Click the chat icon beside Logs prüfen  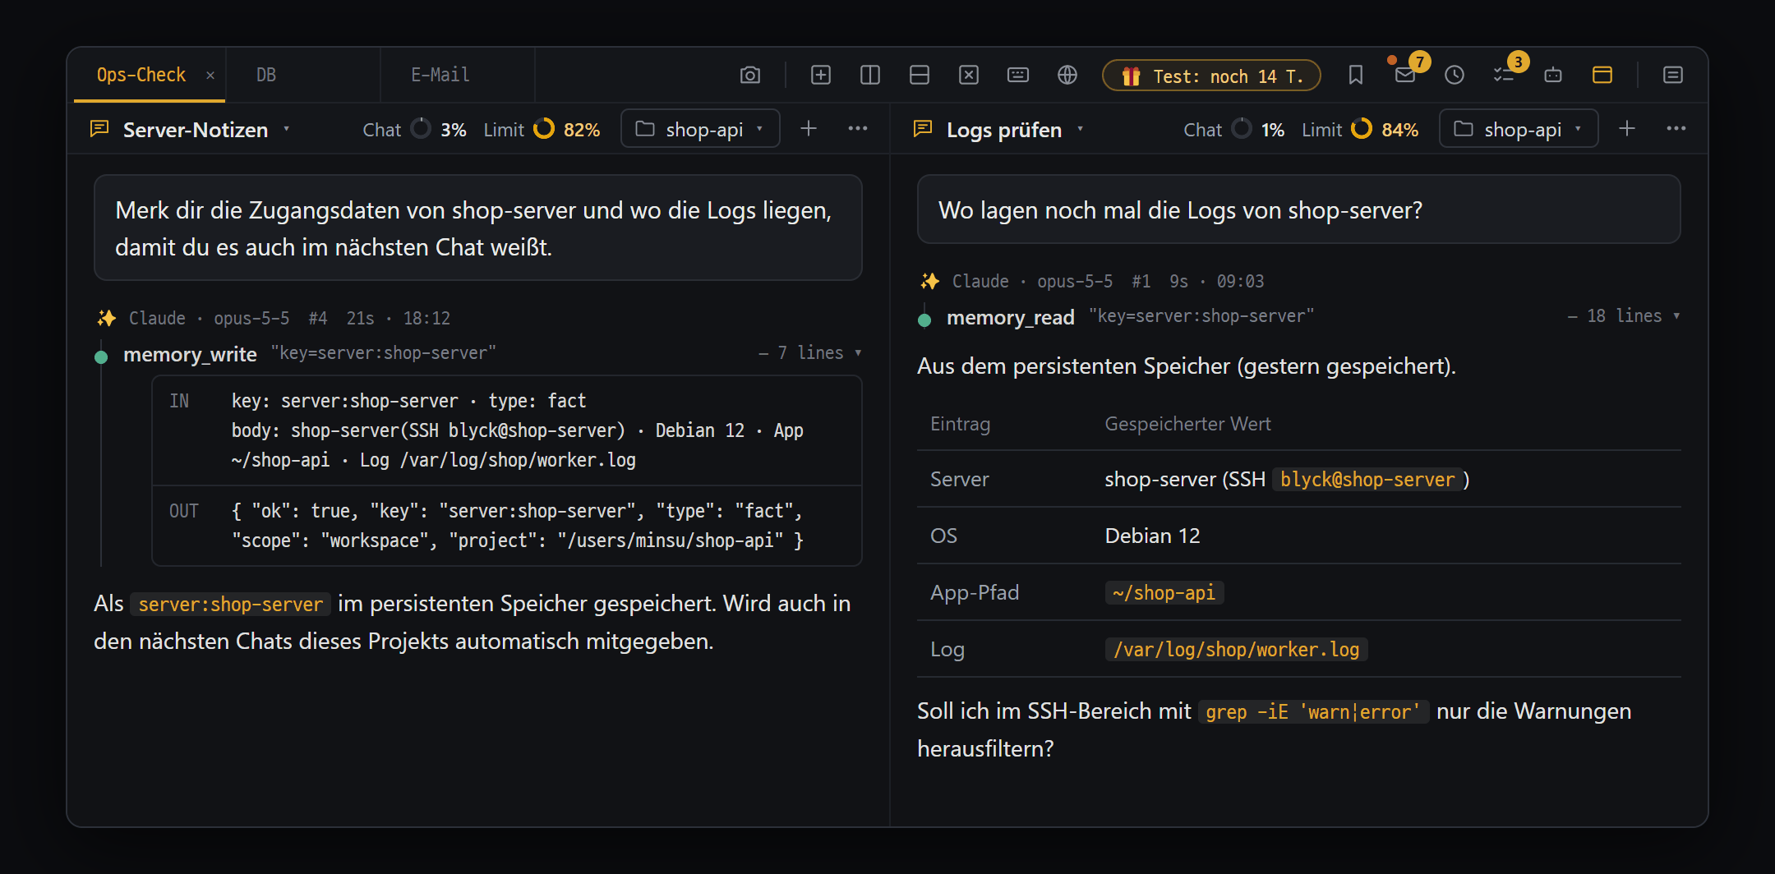923,129
